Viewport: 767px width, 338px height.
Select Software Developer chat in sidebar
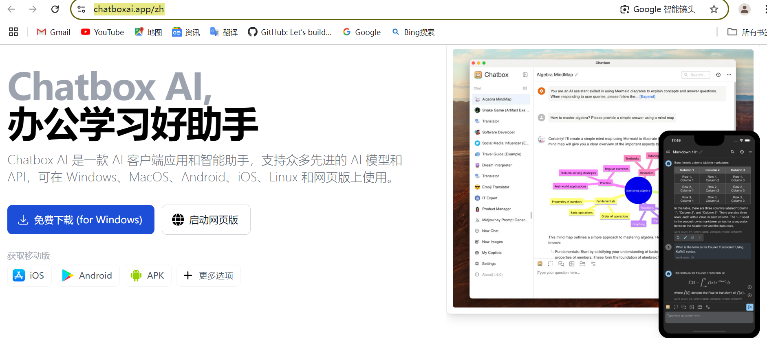click(x=501, y=132)
